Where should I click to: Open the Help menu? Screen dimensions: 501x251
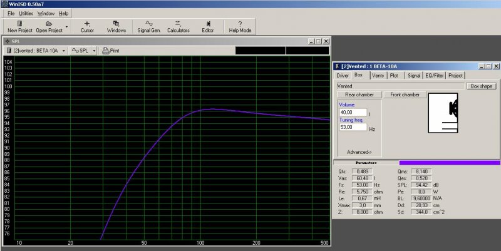point(64,13)
